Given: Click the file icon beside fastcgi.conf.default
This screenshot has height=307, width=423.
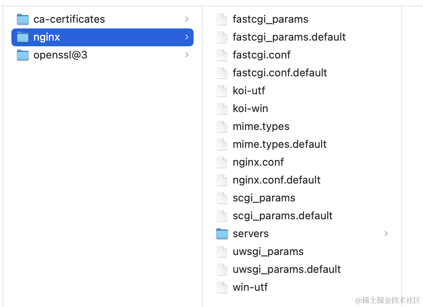Looking at the screenshot, I should point(222,73).
